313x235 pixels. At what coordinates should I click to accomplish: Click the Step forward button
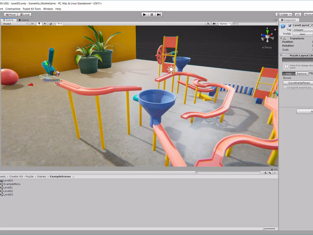159,14
